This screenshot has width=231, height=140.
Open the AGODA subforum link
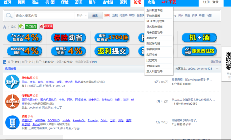40,120
